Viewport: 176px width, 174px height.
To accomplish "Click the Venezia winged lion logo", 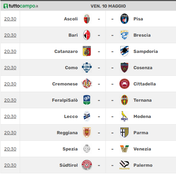I will coord(124,149).
